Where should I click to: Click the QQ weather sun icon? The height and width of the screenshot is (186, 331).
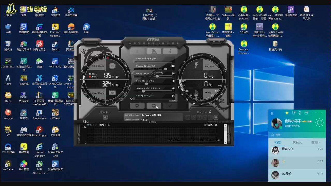tap(319, 123)
